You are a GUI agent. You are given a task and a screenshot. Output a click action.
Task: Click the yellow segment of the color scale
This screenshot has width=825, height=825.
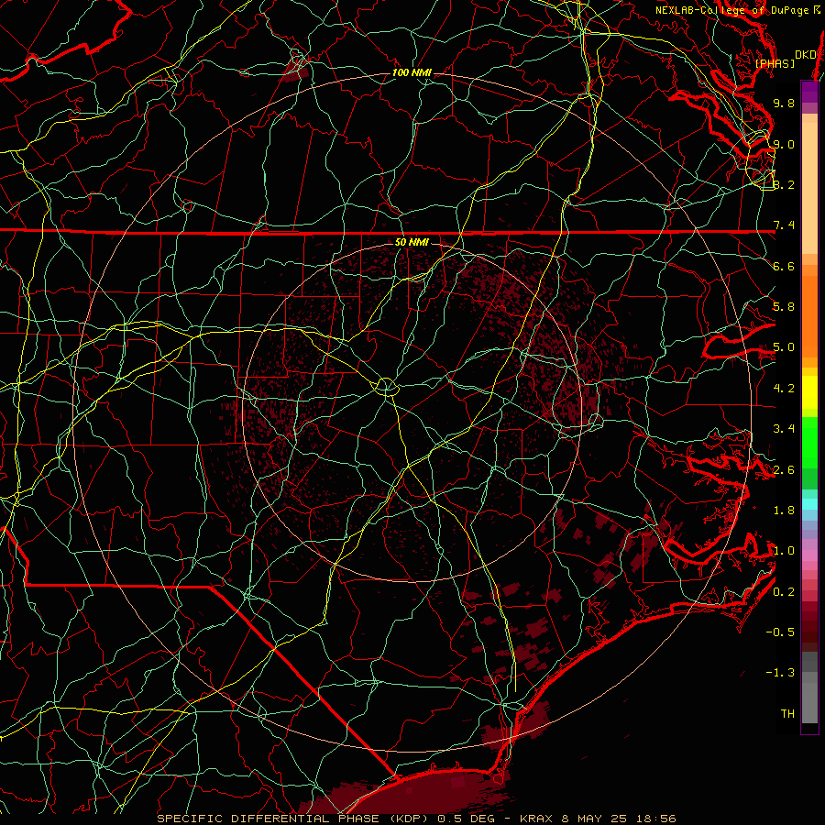coord(809,392)
